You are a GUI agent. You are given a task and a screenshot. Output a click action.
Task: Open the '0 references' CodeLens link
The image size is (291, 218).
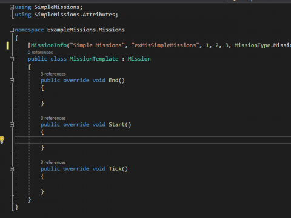[x=40, y=53]
